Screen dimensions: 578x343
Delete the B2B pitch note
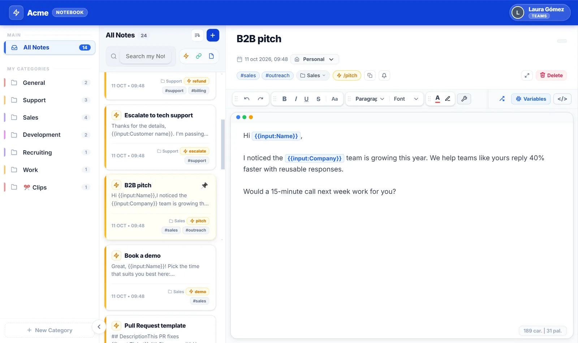click(551, 75)
